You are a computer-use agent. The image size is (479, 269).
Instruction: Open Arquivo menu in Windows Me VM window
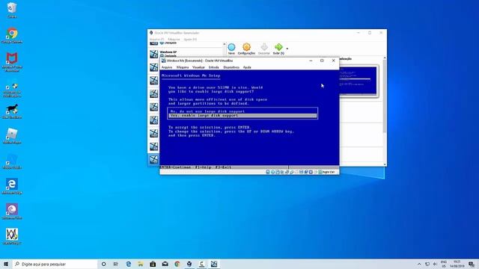click(167, 67)
